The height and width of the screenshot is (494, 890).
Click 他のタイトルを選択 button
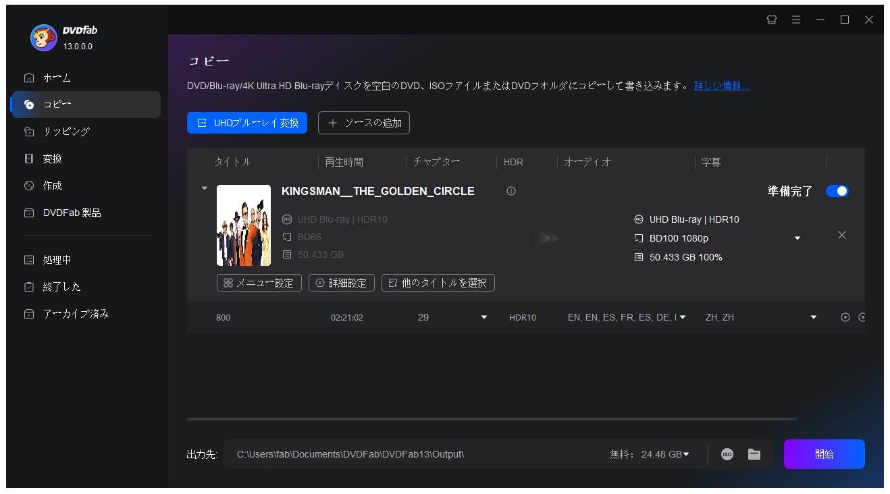[x=438, y=283]
